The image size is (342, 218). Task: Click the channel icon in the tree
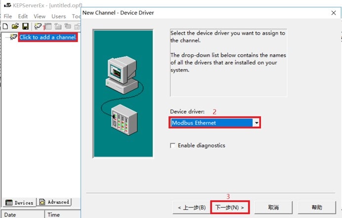coord(13,37)
